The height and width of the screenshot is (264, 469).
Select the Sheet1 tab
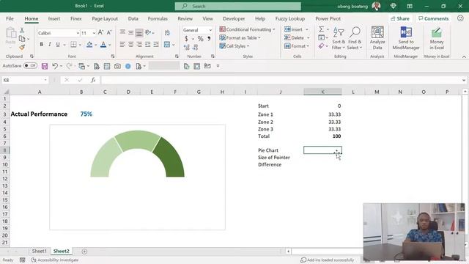[39, 251]
